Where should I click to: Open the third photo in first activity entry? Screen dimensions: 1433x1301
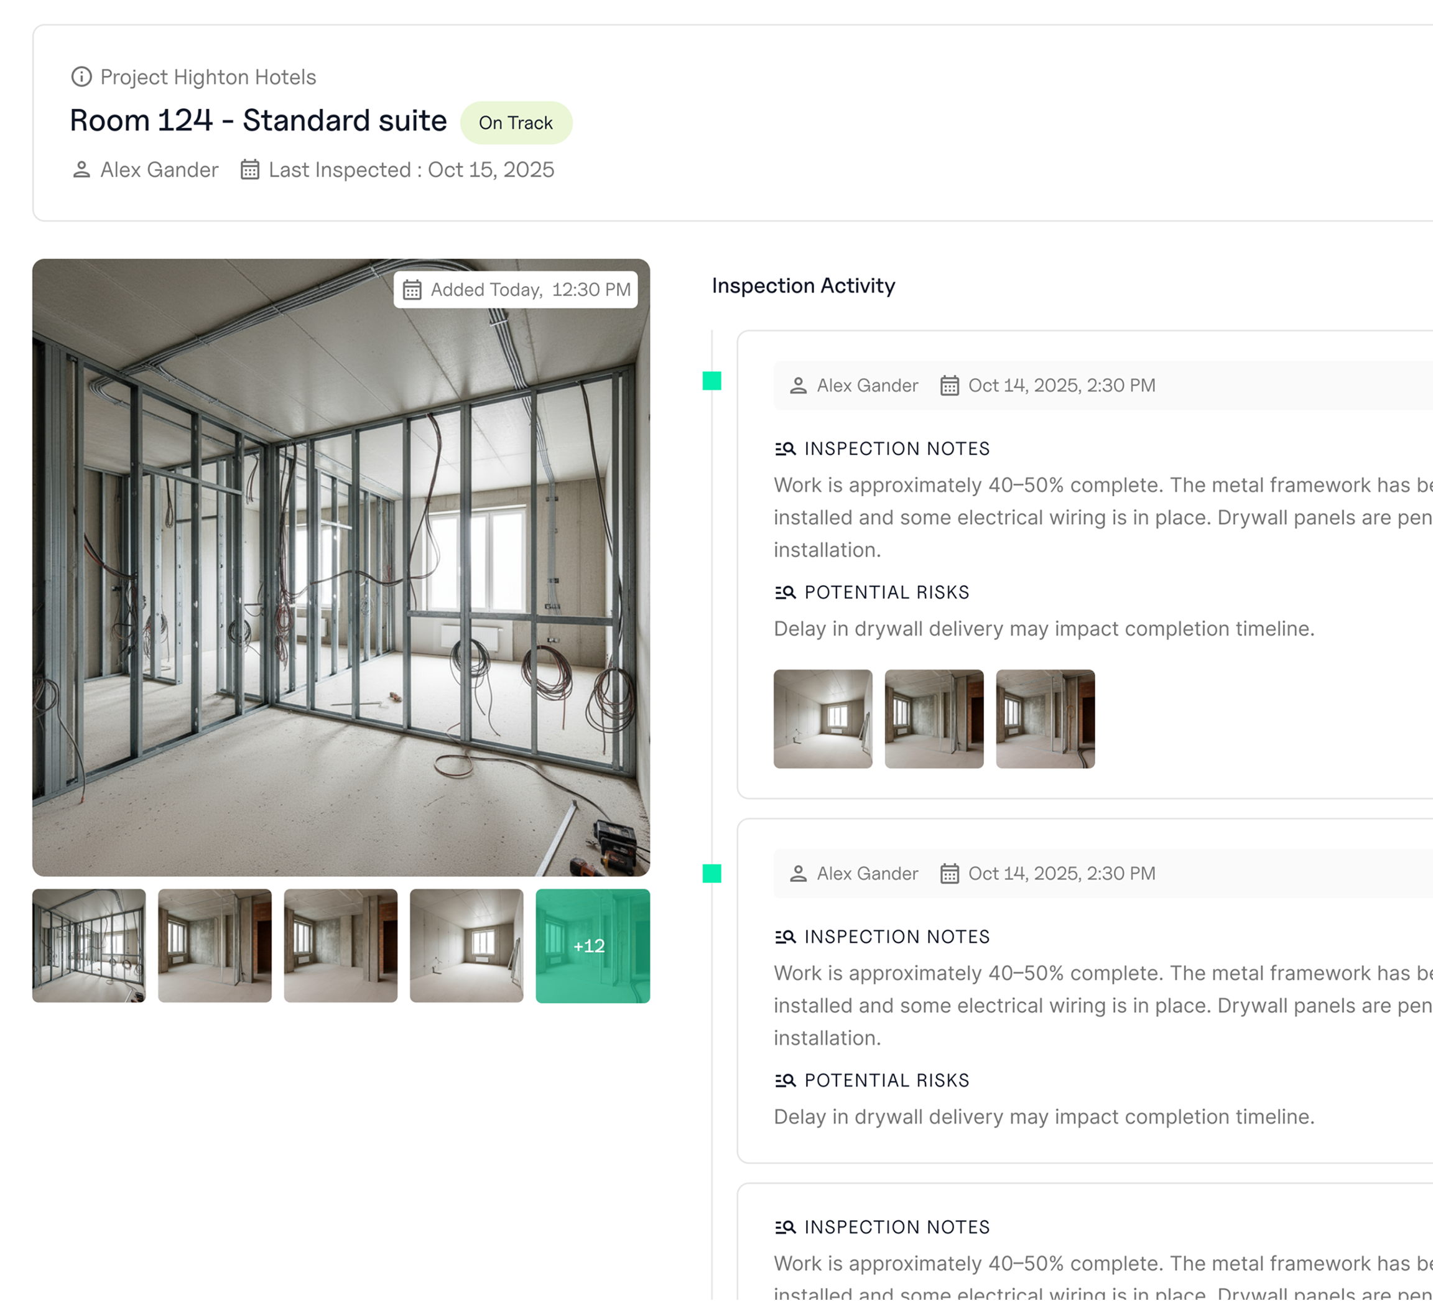1046,719
